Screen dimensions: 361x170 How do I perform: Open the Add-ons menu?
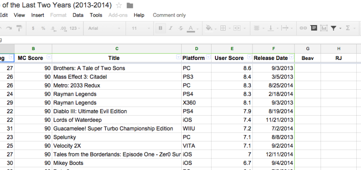[x=118, y=15]
